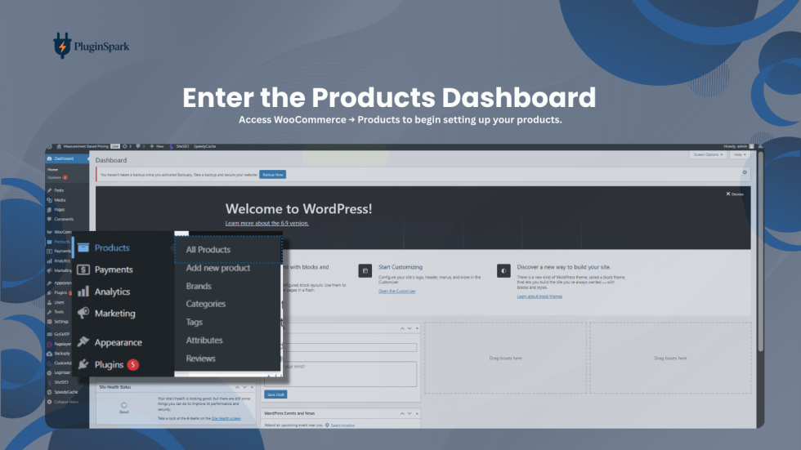This screenshot has width=801, height=450.
Task: Select All Products in the flyout submenu
Action: [208, 249]
